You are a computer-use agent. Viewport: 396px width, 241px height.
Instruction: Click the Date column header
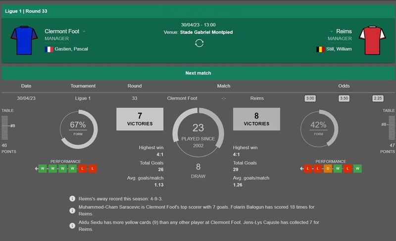[x=26, y=86]
